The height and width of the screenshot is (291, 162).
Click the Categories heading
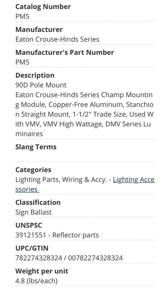point(33,170)
